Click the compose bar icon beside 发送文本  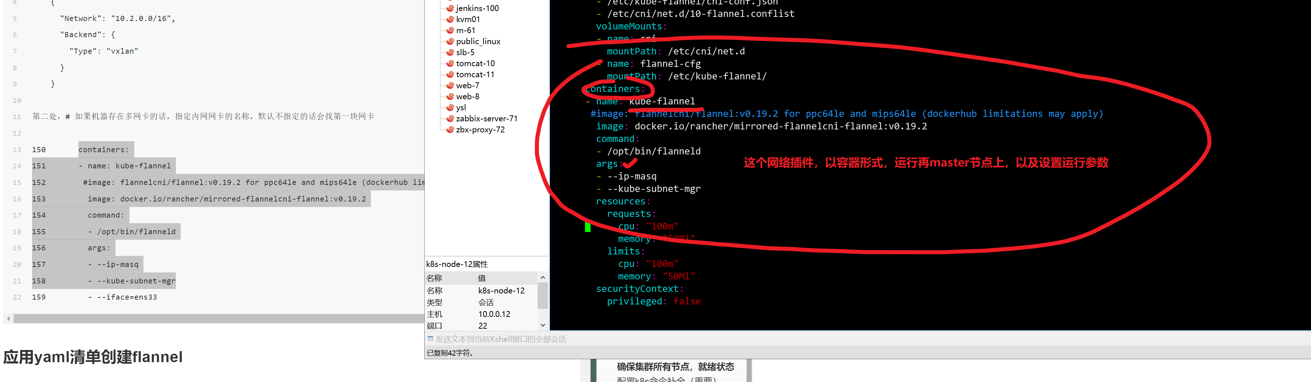[x=430, y=339]
